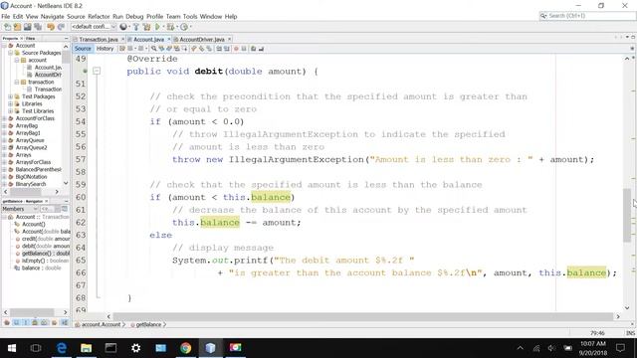Expand the Test Libraries node
The height and width of the screenshot is (358, 637).
pos(11,111)
